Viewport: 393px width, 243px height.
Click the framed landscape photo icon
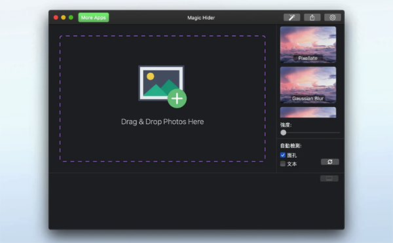coord(161,83)
